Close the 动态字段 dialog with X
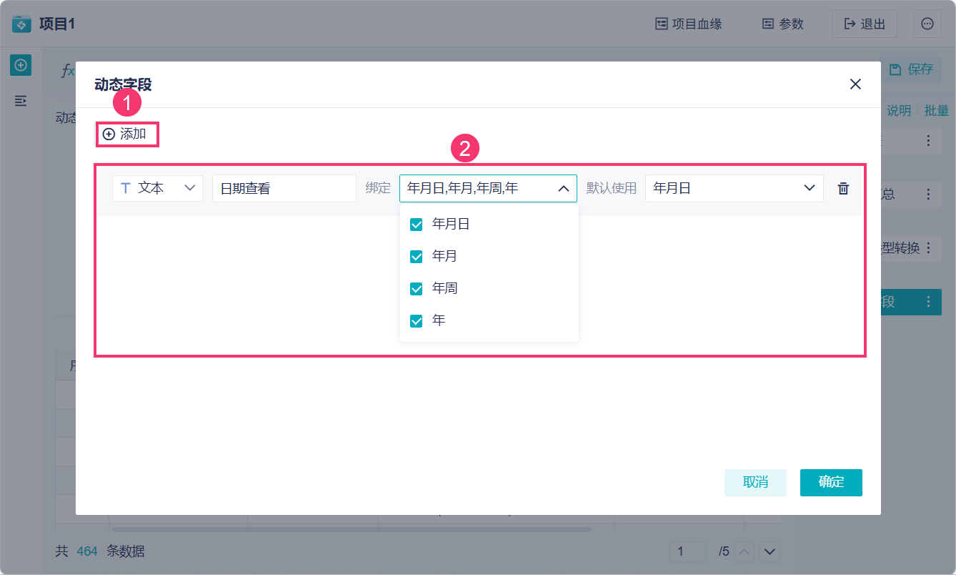The image size is (956, 575). [855, 84]
